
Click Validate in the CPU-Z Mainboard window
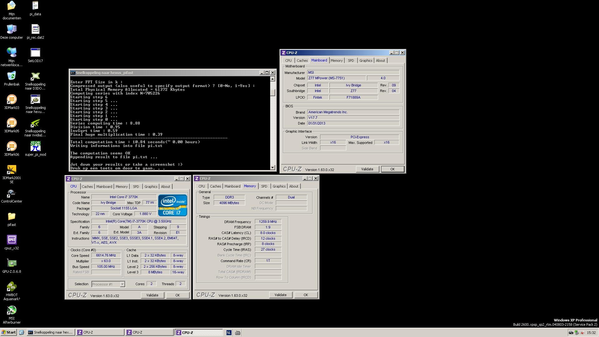(367, 169)
